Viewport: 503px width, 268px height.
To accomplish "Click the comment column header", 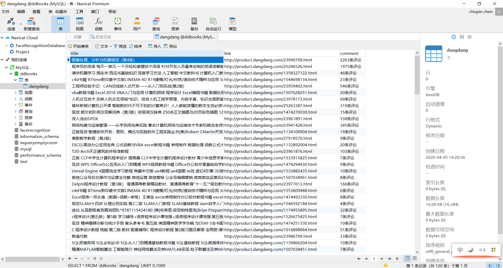I will 352,53.
